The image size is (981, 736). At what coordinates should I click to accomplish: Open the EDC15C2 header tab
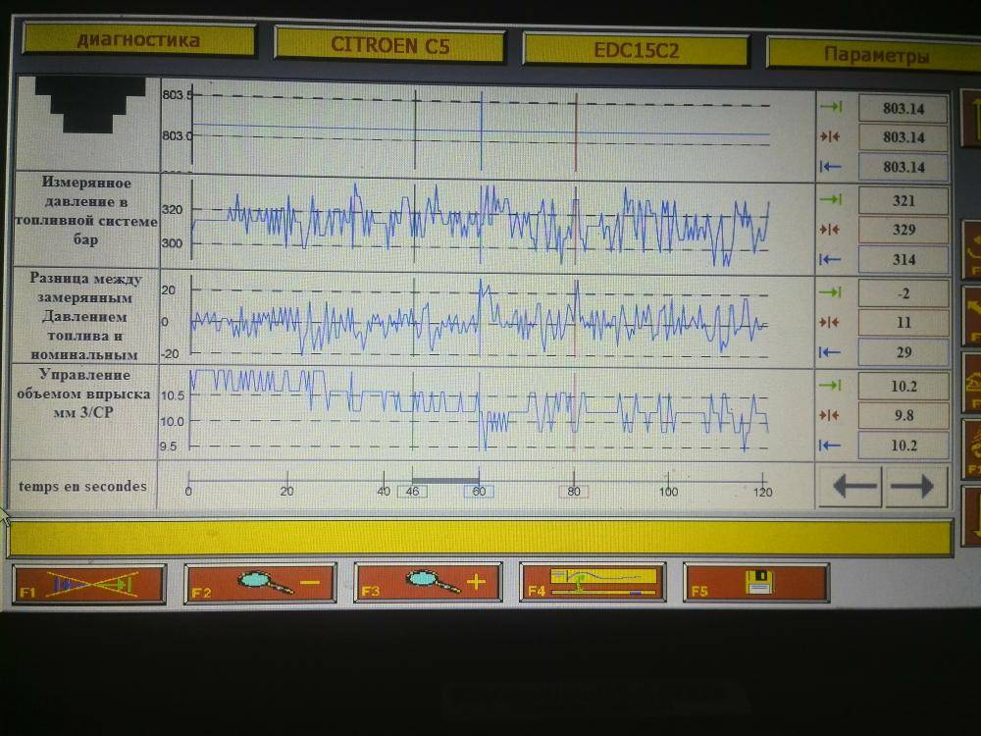tap(636, 50)
